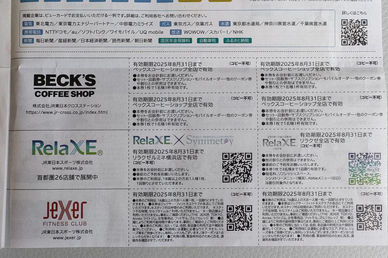The image size is (388, 258).
Task: Click the QR code on the right Jexer coupon
Action: 369,218
